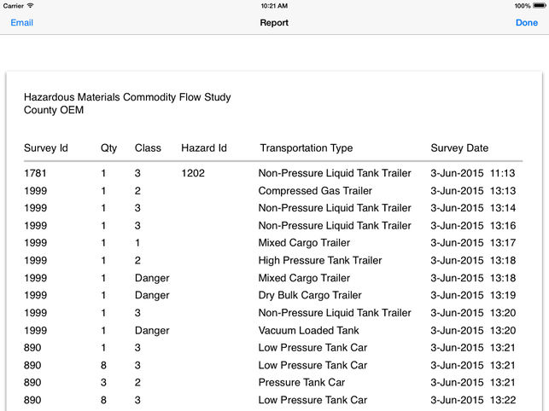Click the Report title in navigation bar
Viewport: 549px width, 411px height.
click(274, 23)
